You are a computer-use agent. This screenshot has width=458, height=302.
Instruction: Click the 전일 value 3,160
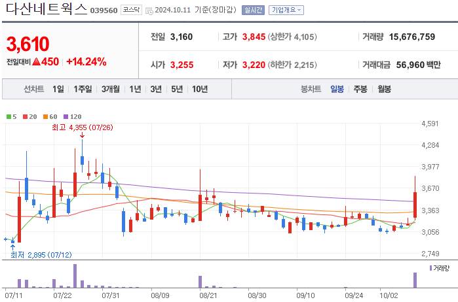click(181, 37)
